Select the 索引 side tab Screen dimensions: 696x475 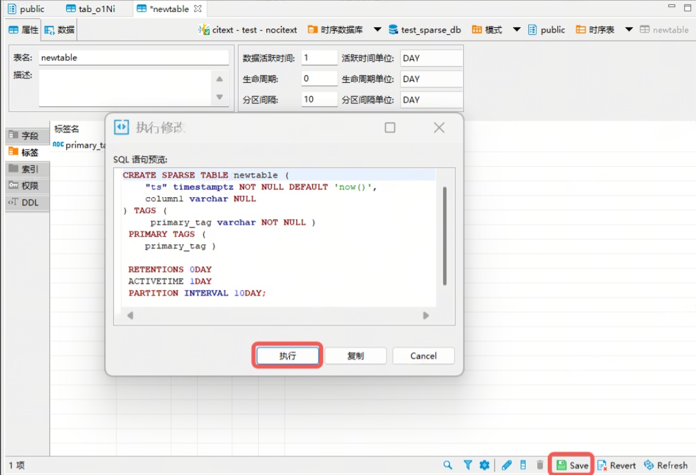27,169
